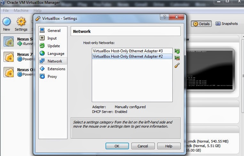
Task: Select the Nexus 7 virtual machine
Action: pos(17,57)
